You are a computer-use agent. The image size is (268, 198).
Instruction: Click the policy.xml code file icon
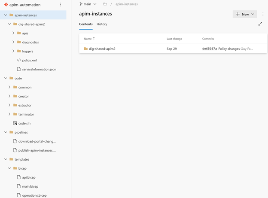(x=19, y=60)
